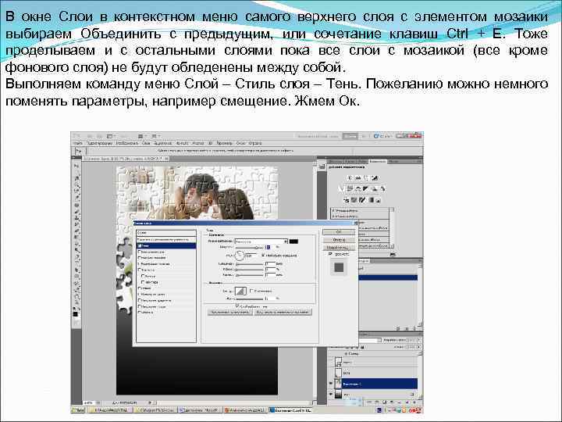Image resolution: width=562 pixels, height=422 pixels.
Task: Add a Black & White adjustment icon
Action: 366,189
